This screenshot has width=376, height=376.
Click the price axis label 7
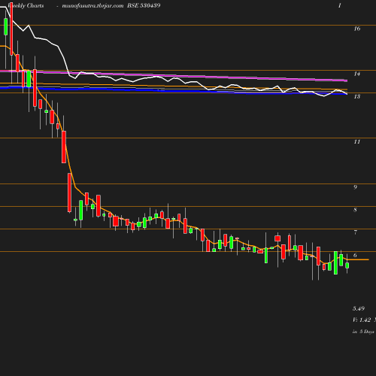355,232
